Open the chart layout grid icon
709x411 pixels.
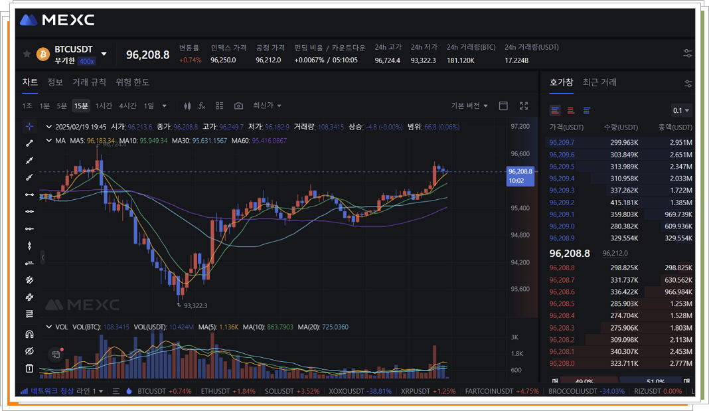tap(219, 106)
